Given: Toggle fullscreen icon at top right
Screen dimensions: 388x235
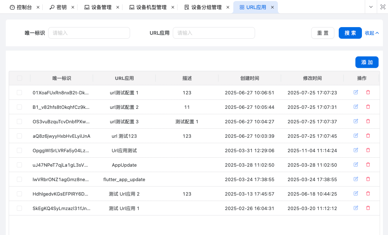Looking at the screenshot, I should (x=383, y=7).
